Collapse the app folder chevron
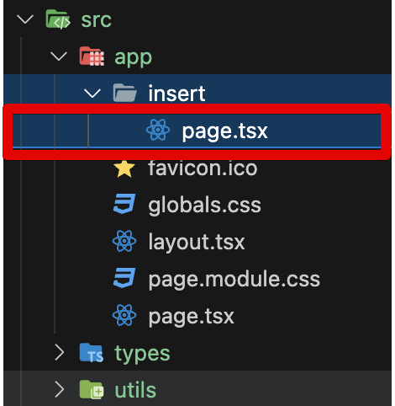 pos(59,56)
